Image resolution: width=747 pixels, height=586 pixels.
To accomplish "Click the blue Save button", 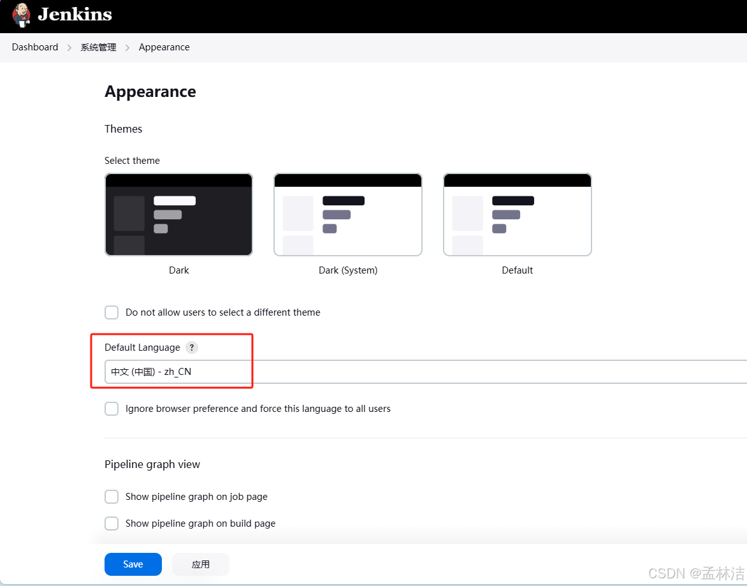I will coord(133,564).
